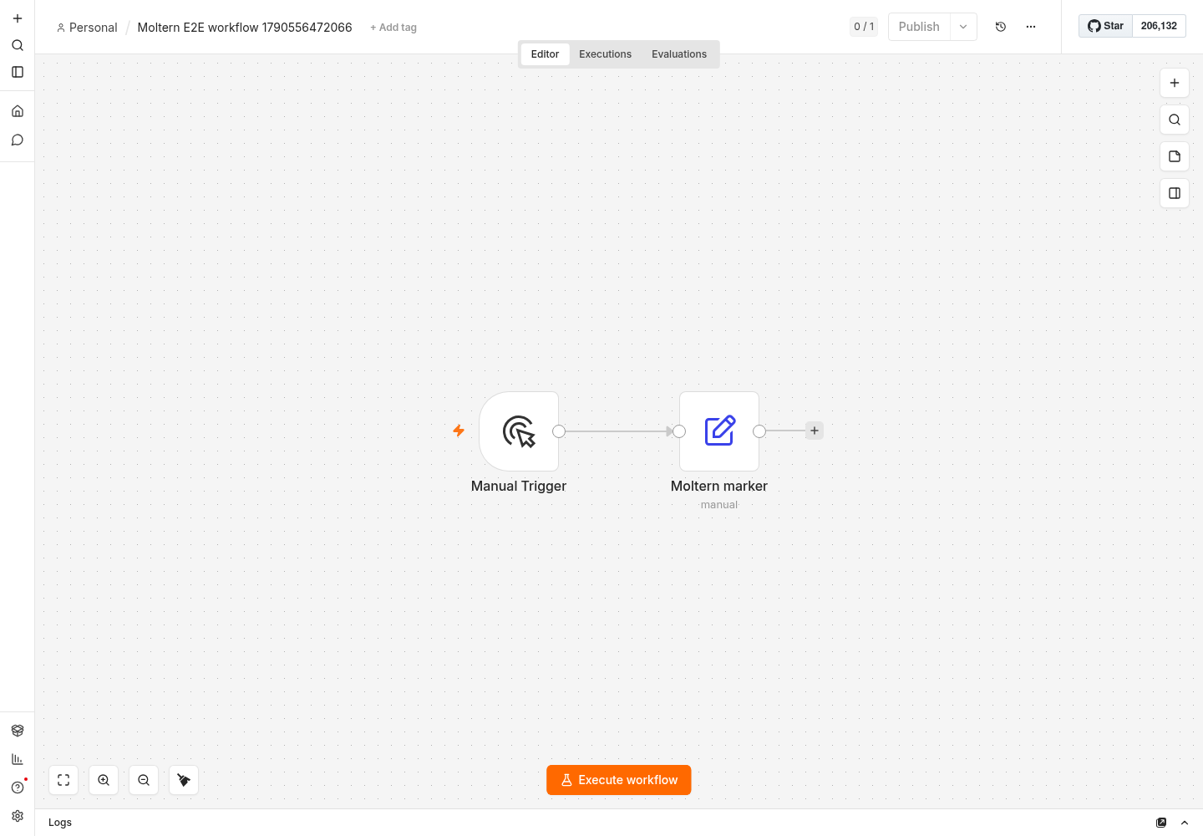This screenshot has width=1203, height=836.
Task: Click the create new plus icon in left sidebar
Action: tap(18, 18)
